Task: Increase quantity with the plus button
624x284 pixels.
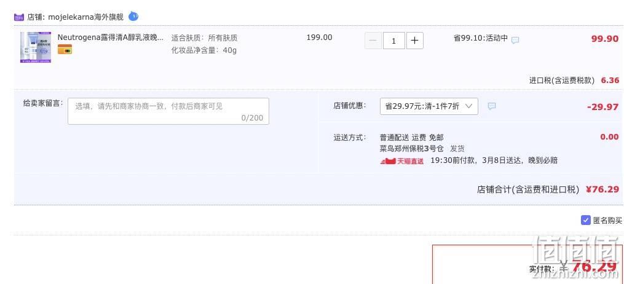Action: tap(415, 41)
